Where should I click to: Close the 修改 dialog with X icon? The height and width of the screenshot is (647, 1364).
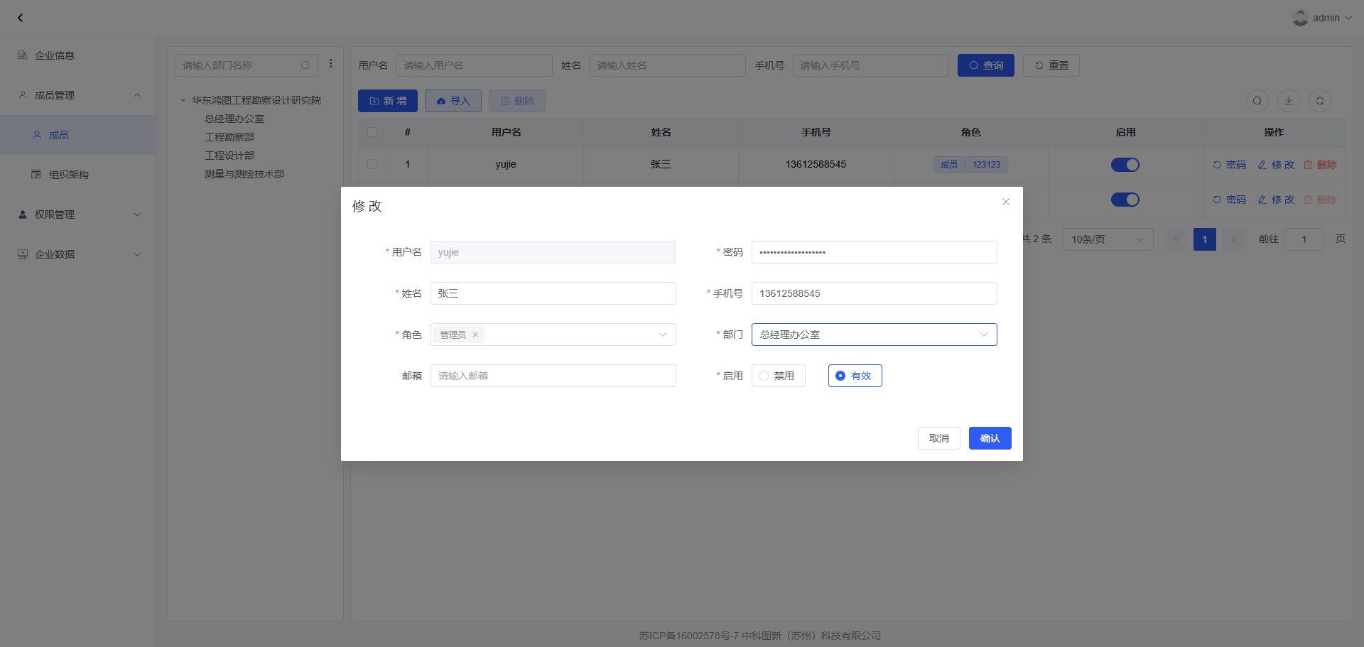(x=1005, y=202)
